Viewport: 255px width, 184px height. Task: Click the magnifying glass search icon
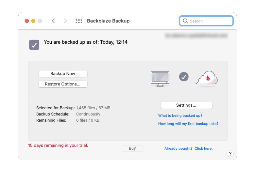coord(185,21)
